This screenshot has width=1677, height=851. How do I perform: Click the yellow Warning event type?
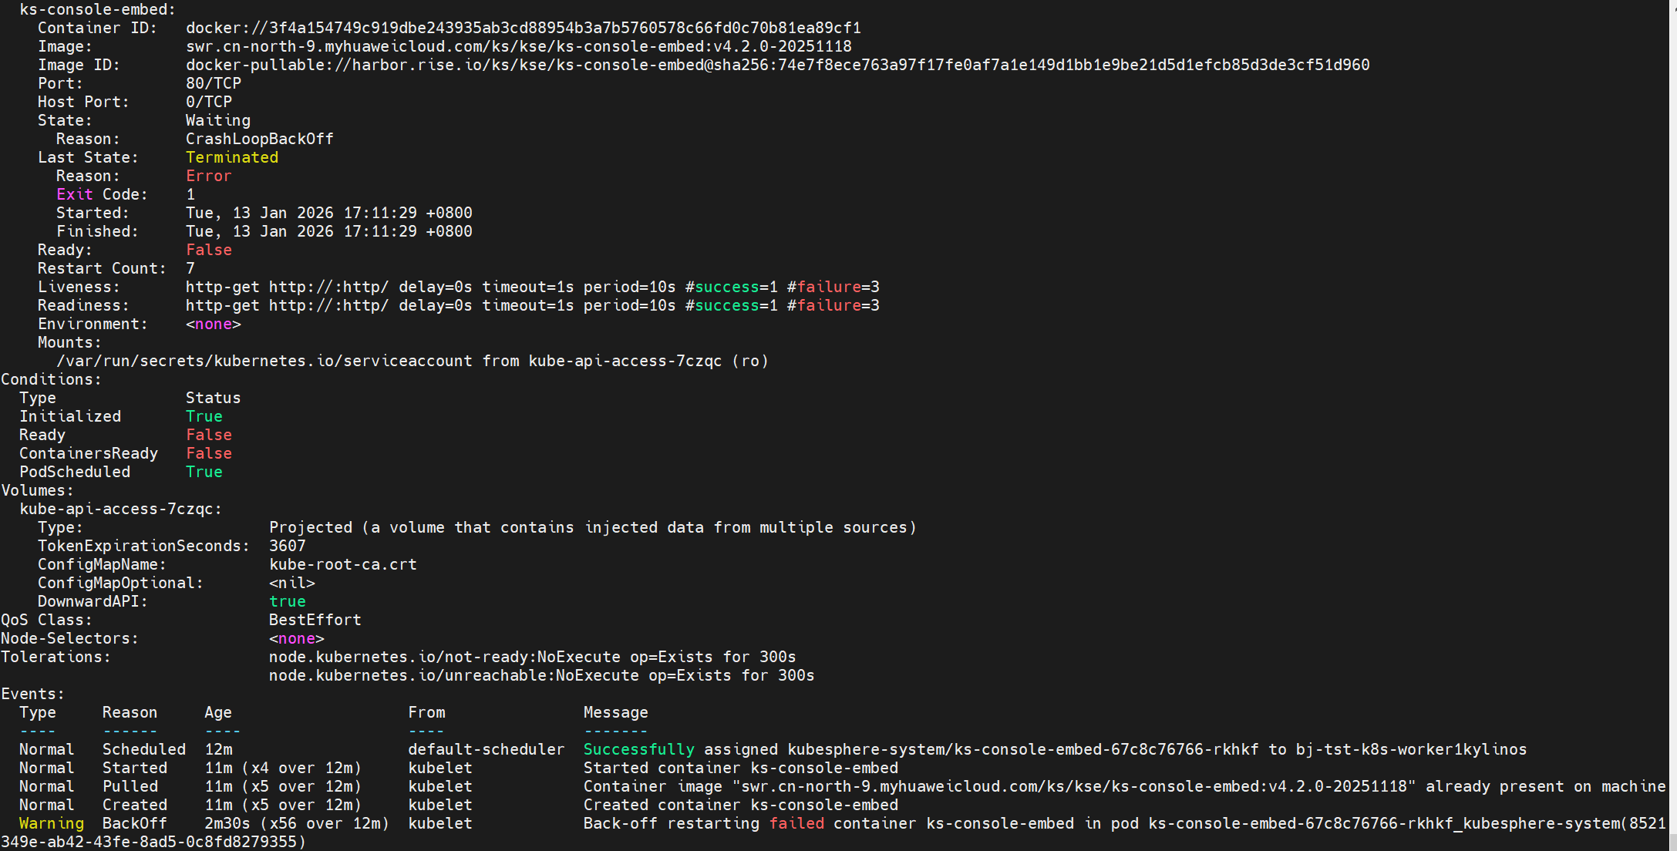click(x=51, y=823)
